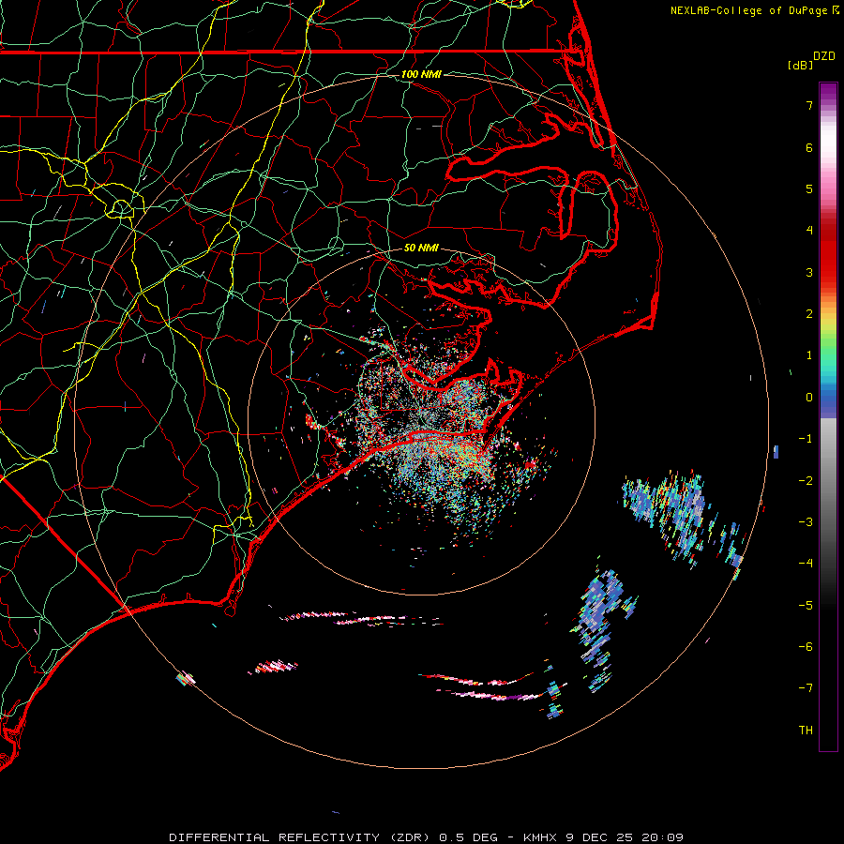Click the 3 value on the color scale
844x844 pixels.
(809, 272)
